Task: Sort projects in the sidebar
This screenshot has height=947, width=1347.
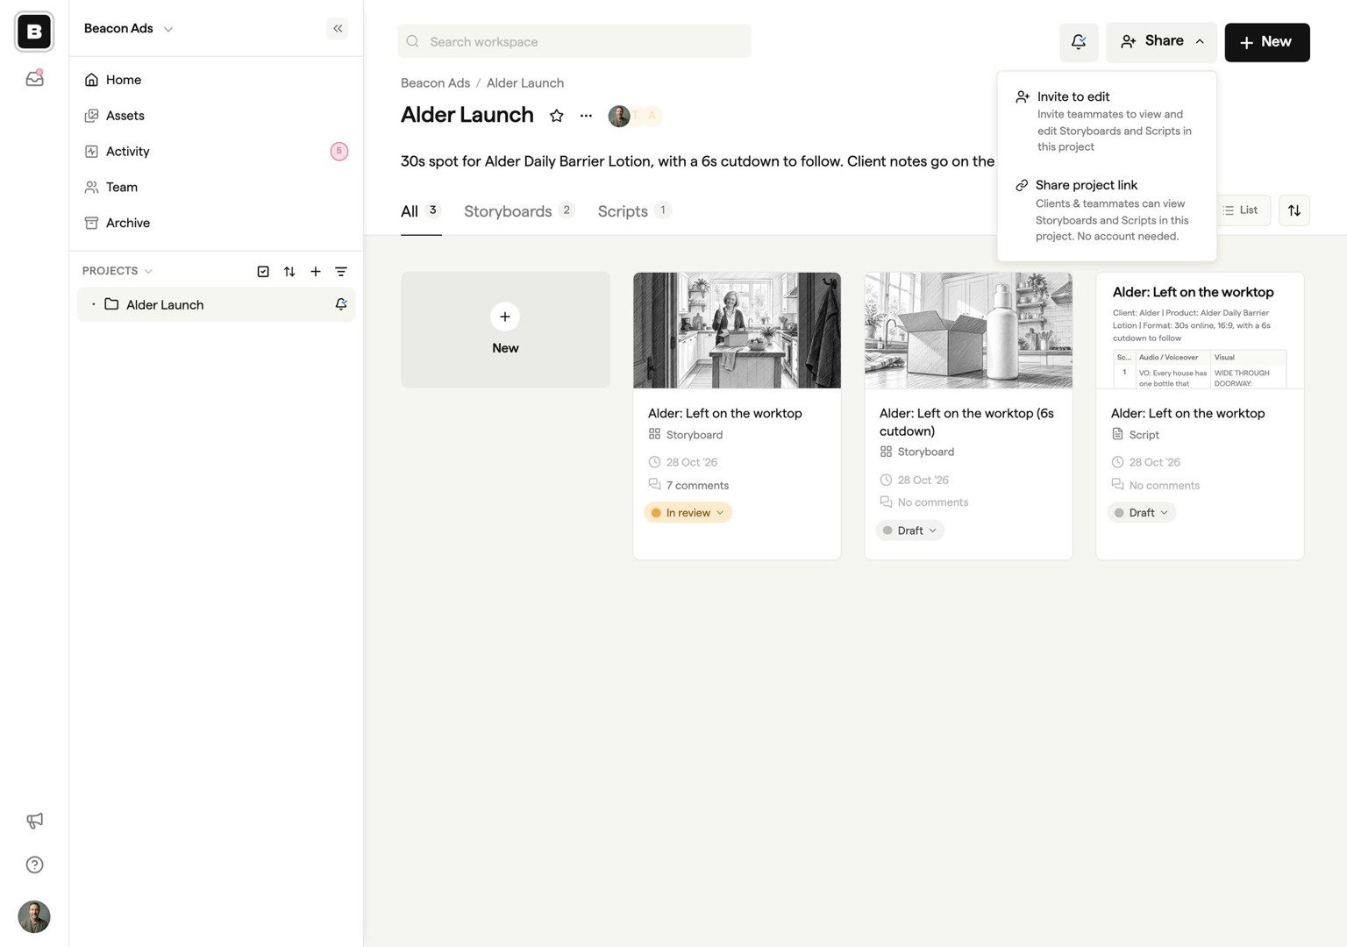Action: point(289,272)
